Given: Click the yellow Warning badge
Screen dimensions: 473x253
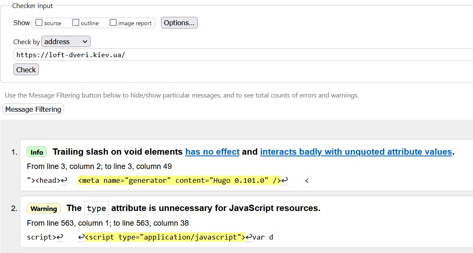Looking at the screenshot, I should point(44,208).
